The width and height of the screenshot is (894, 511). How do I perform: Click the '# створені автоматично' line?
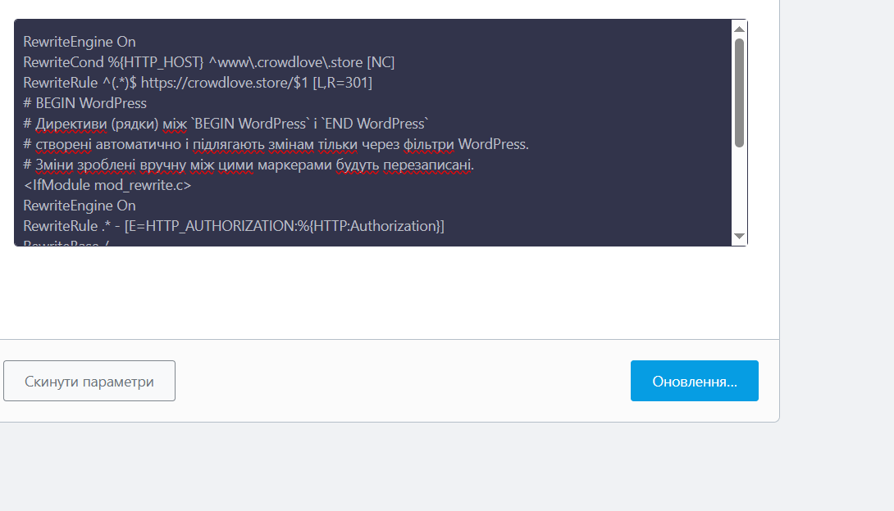click(x=276, y=144)
